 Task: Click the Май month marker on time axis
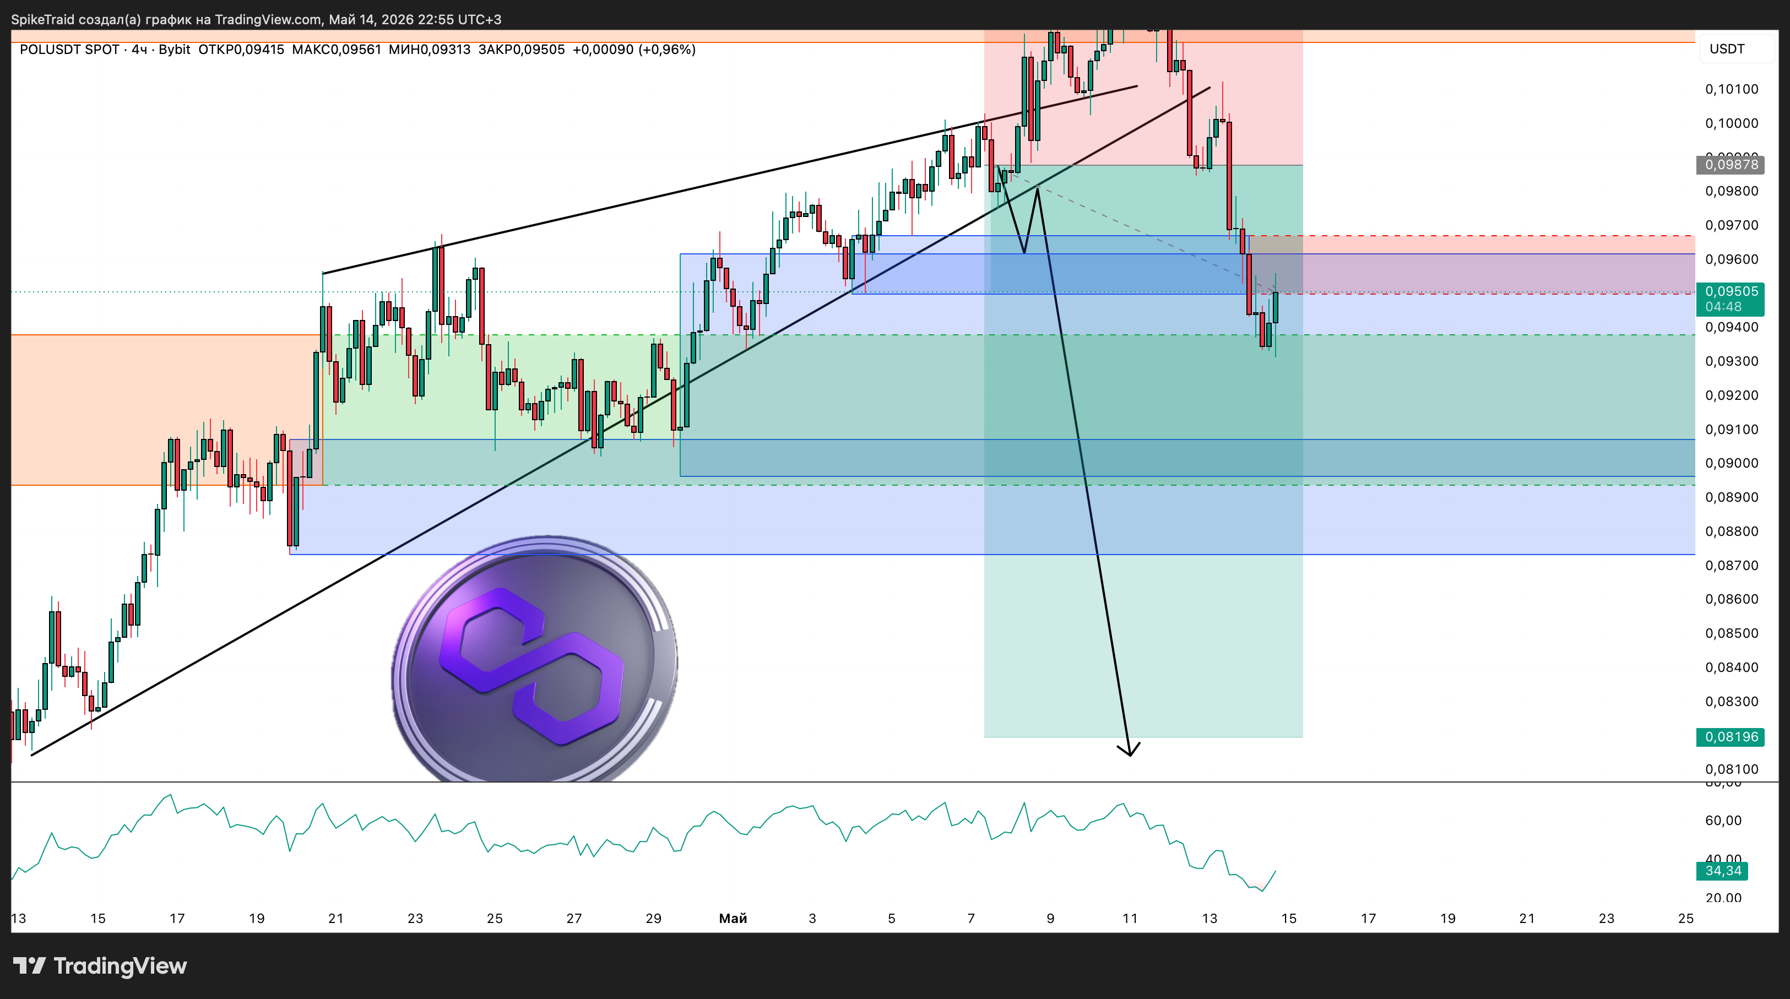point(733,919)
